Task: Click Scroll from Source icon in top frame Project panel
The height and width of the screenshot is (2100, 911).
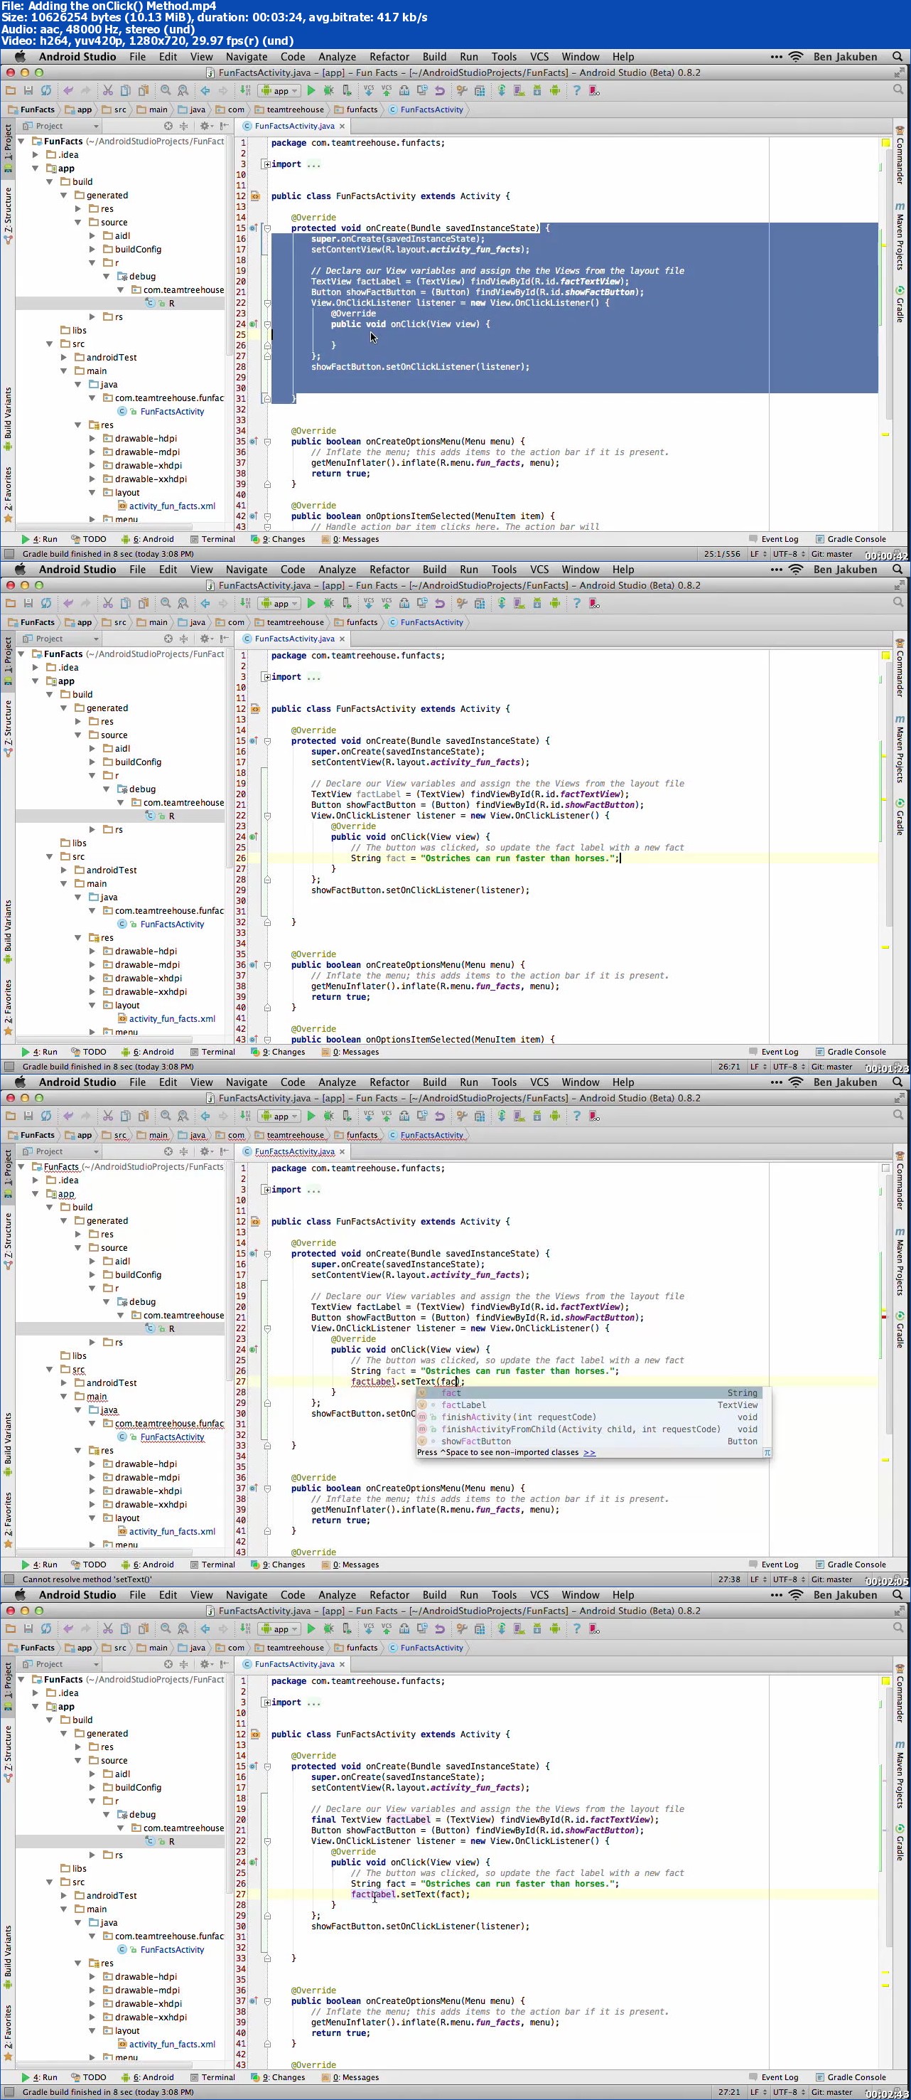Action: coord(168,126)
